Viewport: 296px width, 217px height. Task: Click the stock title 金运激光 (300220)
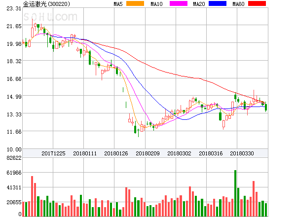46,4
